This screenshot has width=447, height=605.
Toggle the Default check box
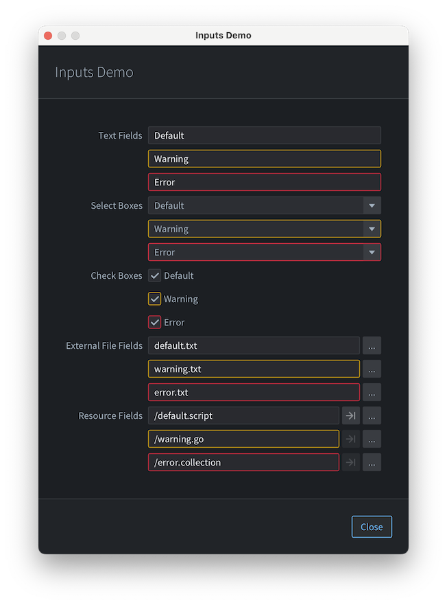(155, 275)
